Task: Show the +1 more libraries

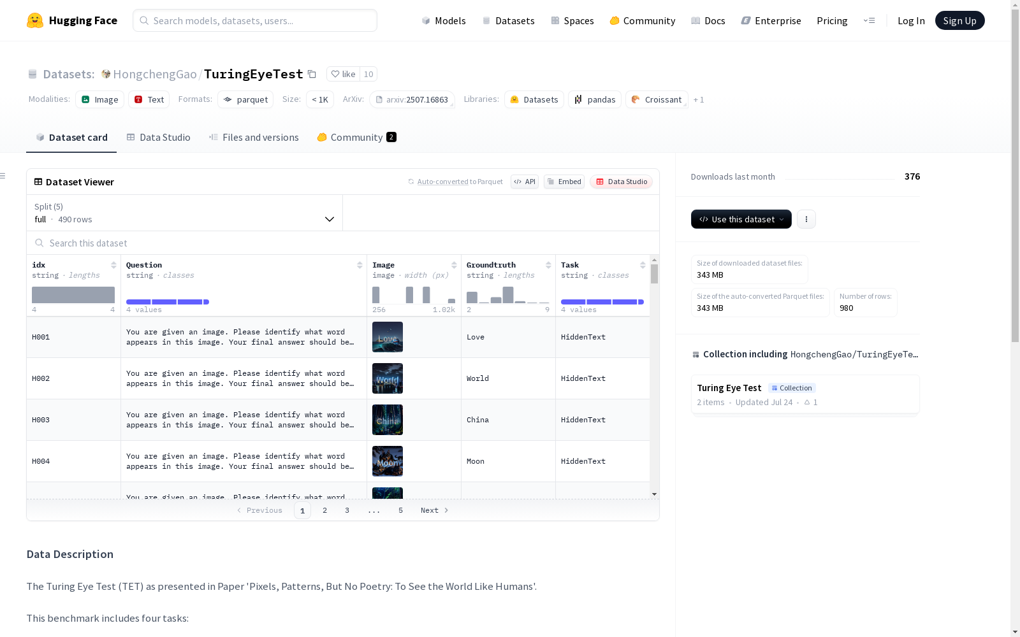Action: (x=699, y=99)
